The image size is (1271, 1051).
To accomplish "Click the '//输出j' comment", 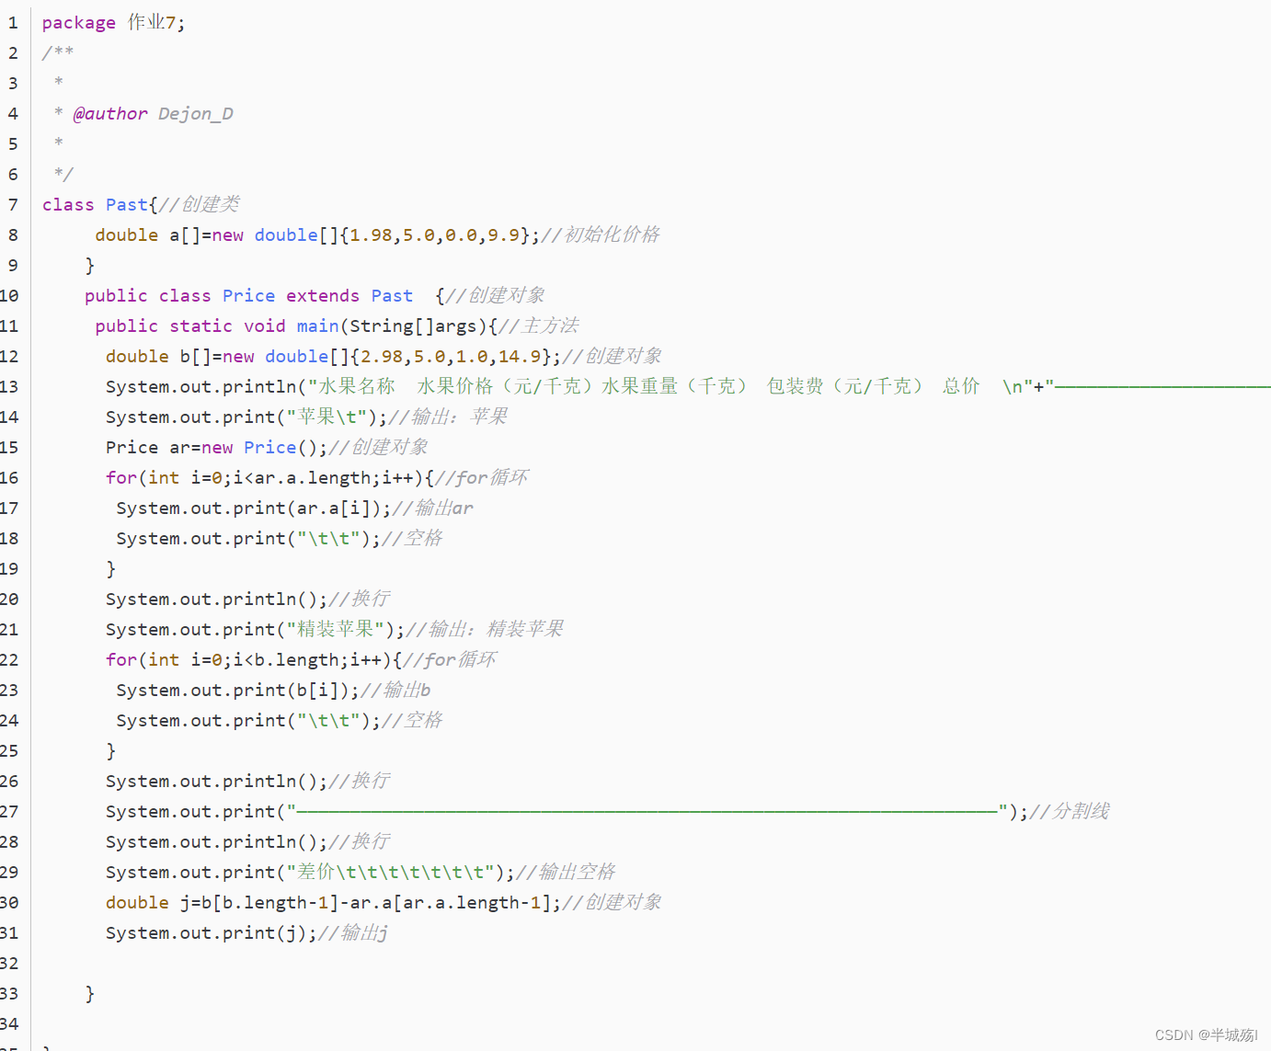I will [352, 932].
